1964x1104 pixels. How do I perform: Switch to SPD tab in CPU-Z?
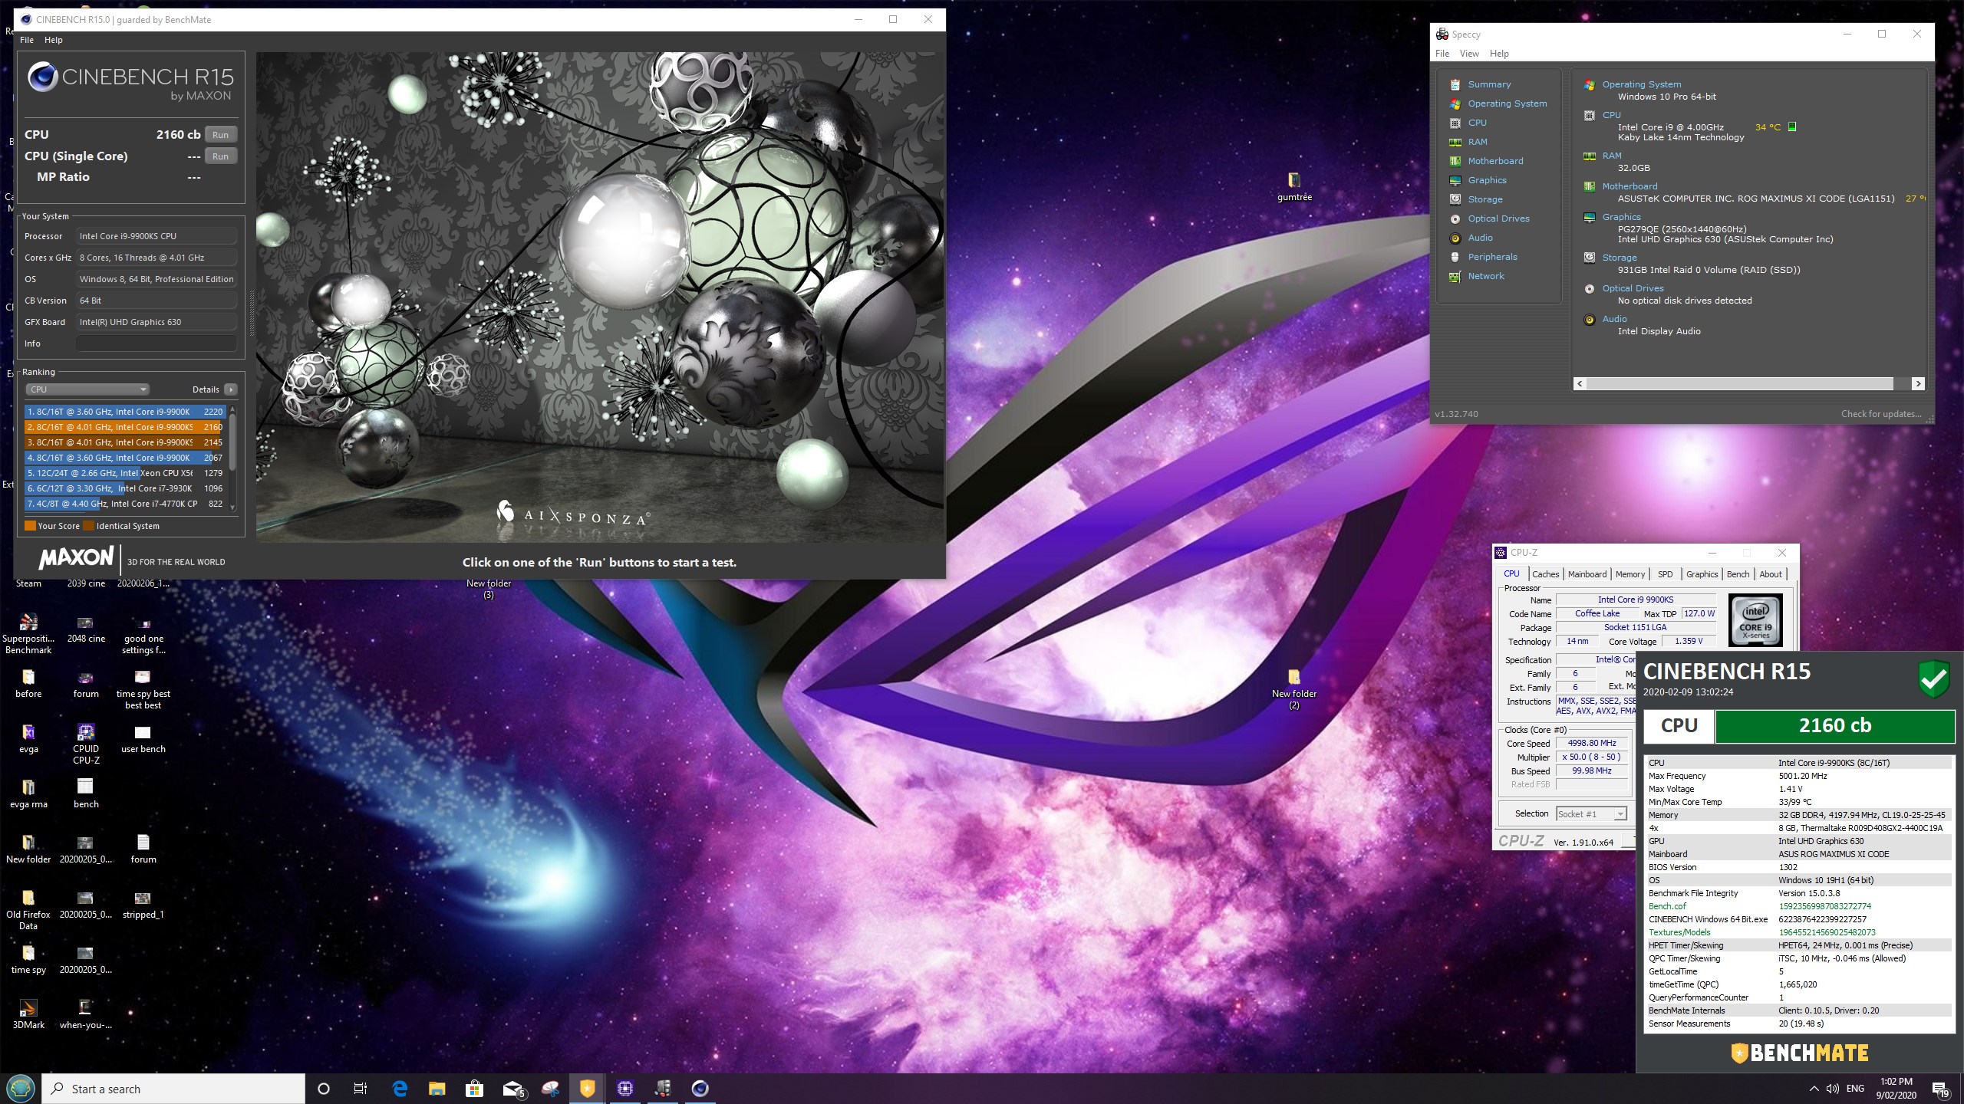(1665, 574)
